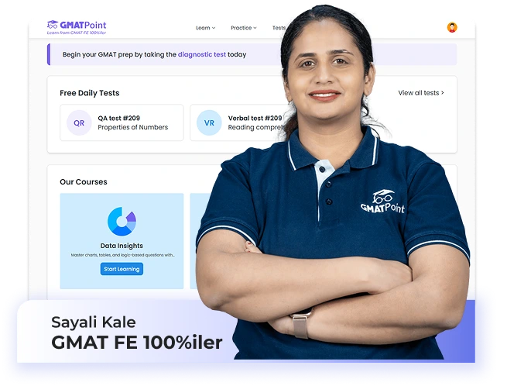Click the GMATPoint logo
Viewport: 507px width, 386px height.
[x=77, y=27]
